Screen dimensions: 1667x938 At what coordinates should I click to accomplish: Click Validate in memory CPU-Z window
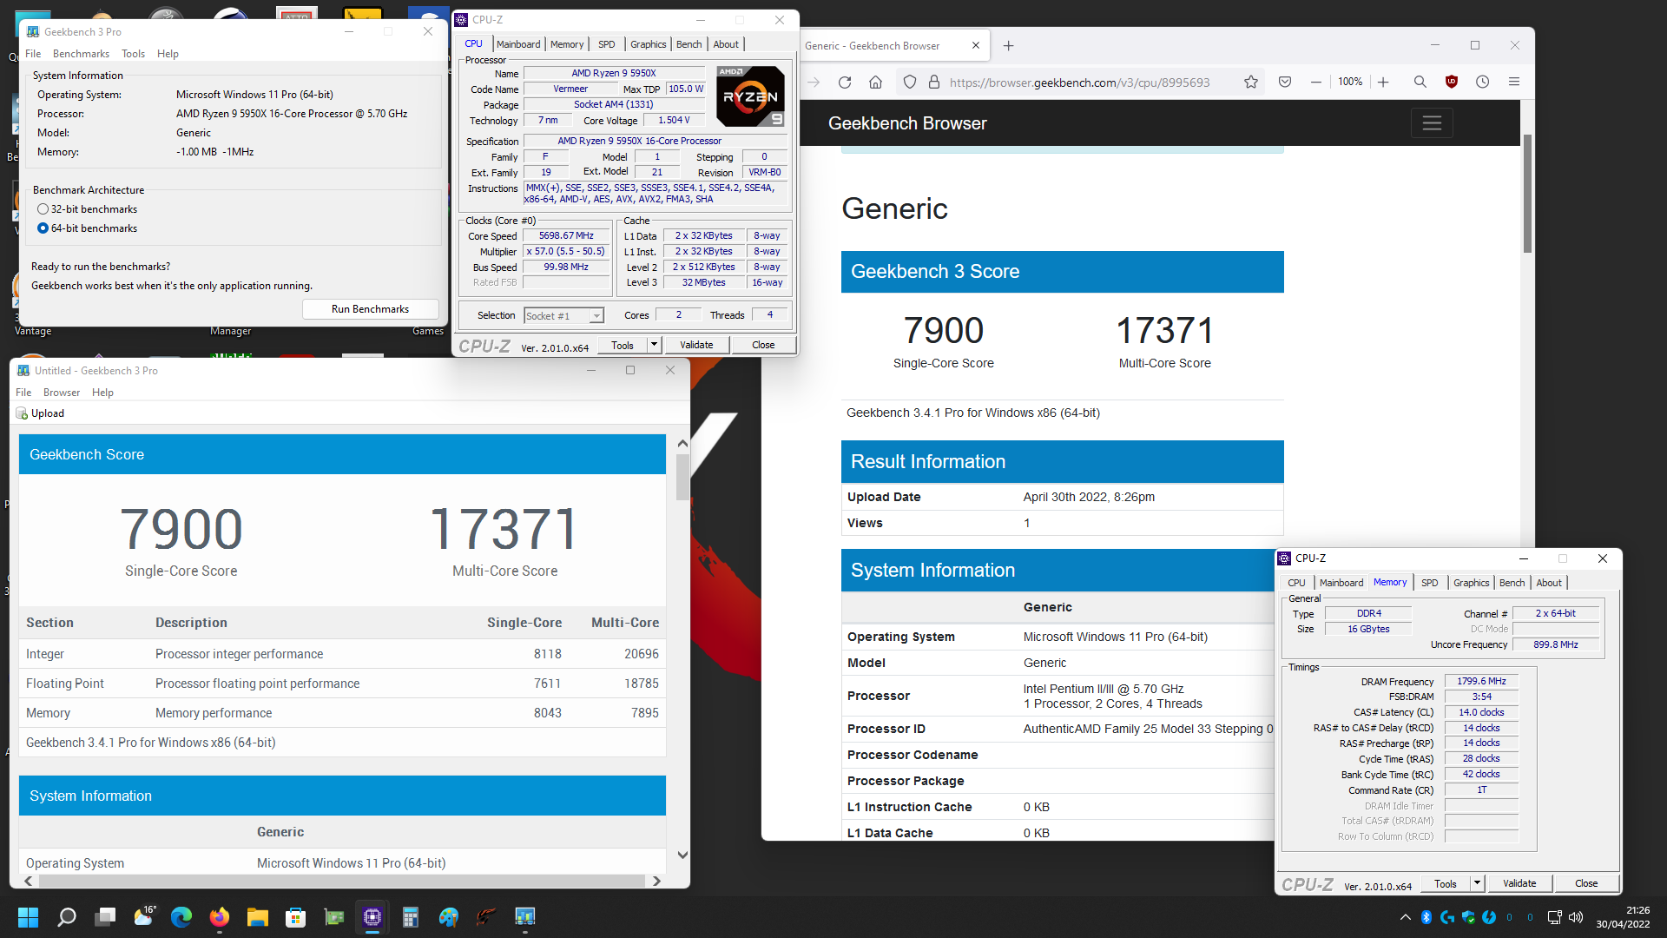tap(1519, 883)
